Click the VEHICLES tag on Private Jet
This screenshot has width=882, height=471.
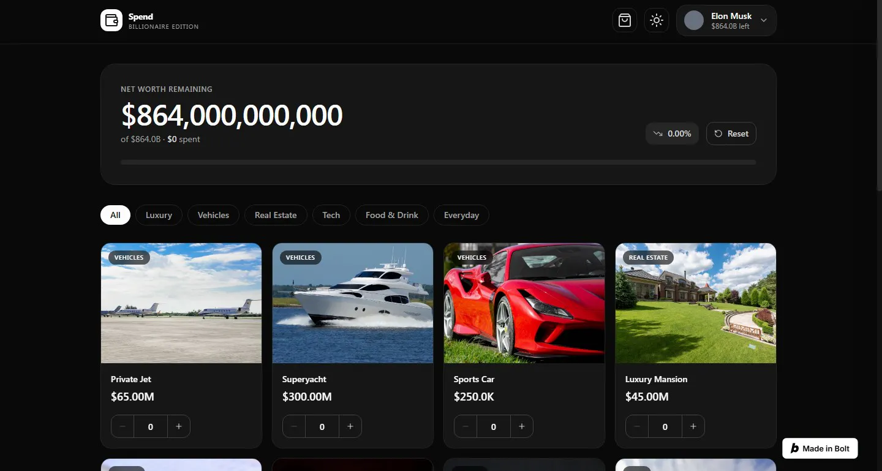129,257
